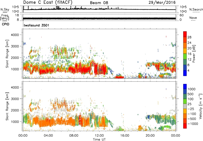This screenshot has width=203, height=141.
Task: Click the light green 12 dB power swatch
Action: [x=185, y=56]
